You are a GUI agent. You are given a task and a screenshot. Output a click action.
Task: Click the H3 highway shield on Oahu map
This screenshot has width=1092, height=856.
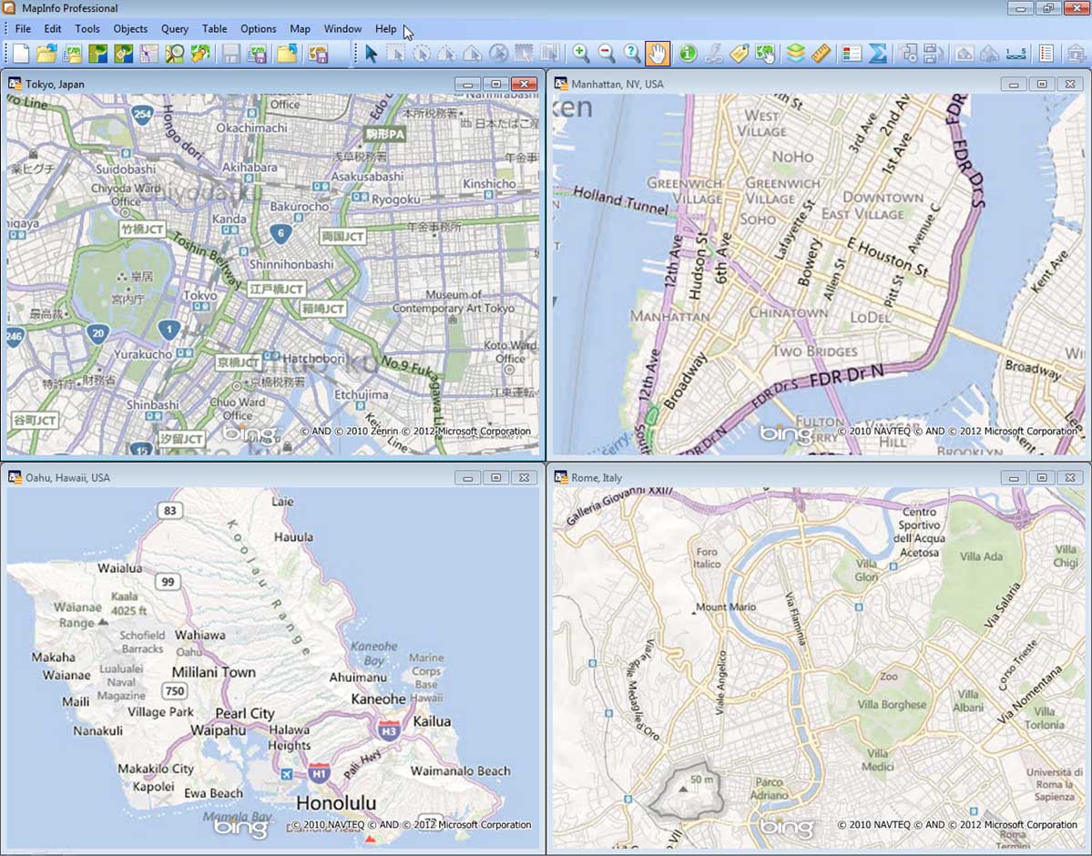389,730
